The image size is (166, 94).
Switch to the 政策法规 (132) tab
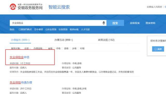tap(106, 40)
